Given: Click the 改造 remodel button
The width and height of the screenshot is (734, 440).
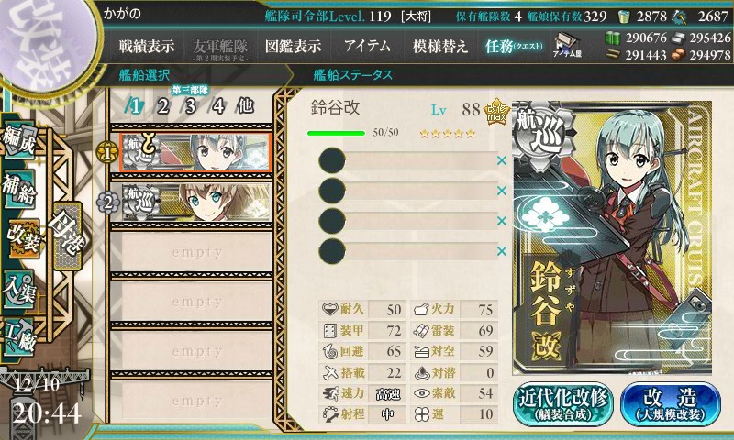Looking at the screenshot, I should [x=671, y=403].
